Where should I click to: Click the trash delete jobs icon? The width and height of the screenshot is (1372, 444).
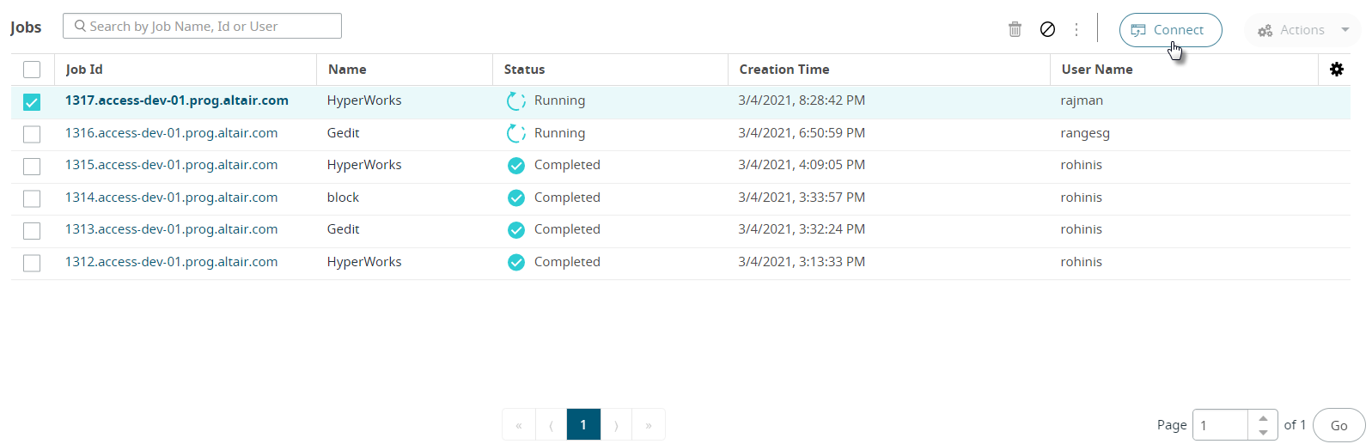[x=1015, y=29]
